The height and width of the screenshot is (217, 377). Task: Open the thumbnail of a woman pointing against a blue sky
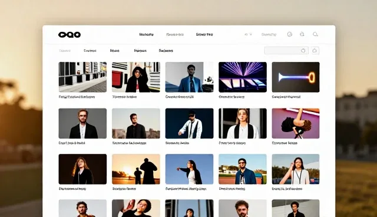189,169
